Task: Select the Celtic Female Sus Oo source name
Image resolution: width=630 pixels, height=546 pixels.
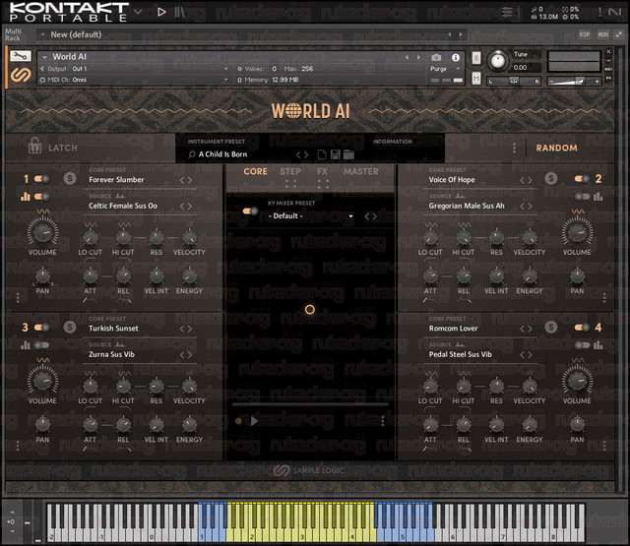Action: point(123,206)
